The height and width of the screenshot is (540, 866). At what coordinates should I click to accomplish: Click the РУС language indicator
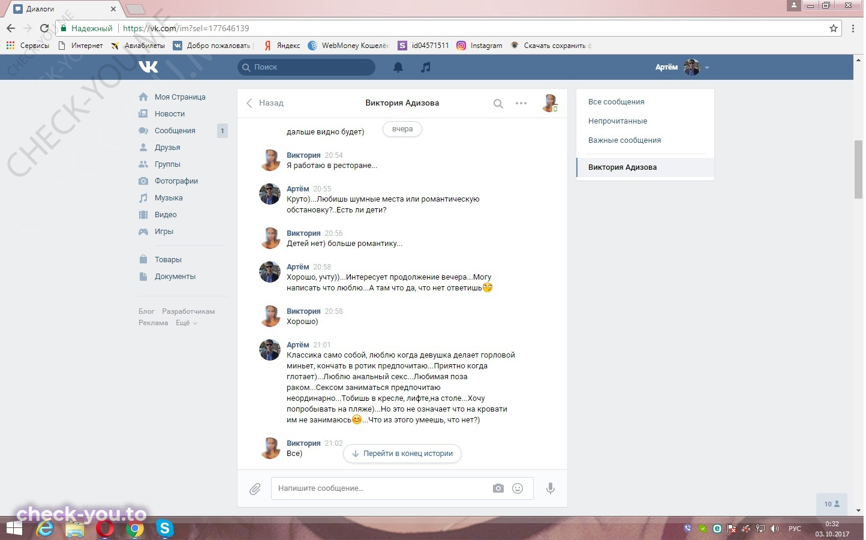795,529
